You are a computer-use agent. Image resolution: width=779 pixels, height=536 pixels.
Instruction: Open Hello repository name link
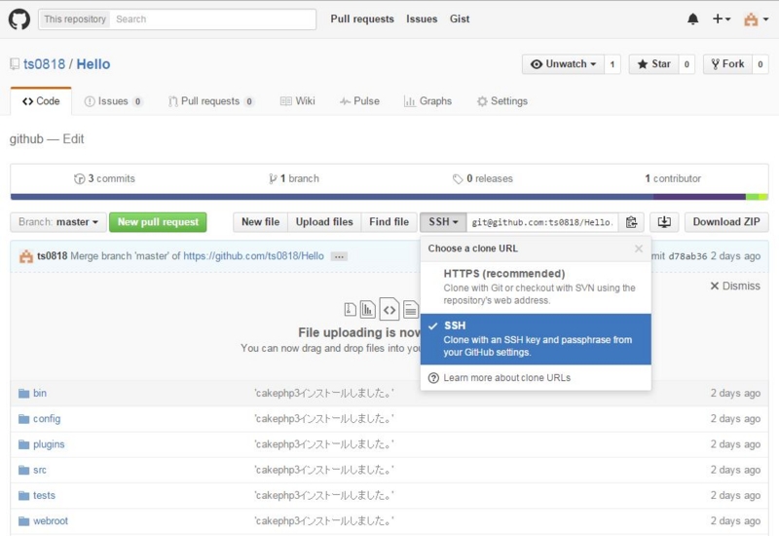(93, 64)
